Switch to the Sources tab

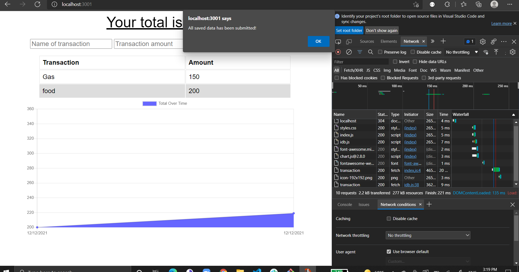pos(367,41)
